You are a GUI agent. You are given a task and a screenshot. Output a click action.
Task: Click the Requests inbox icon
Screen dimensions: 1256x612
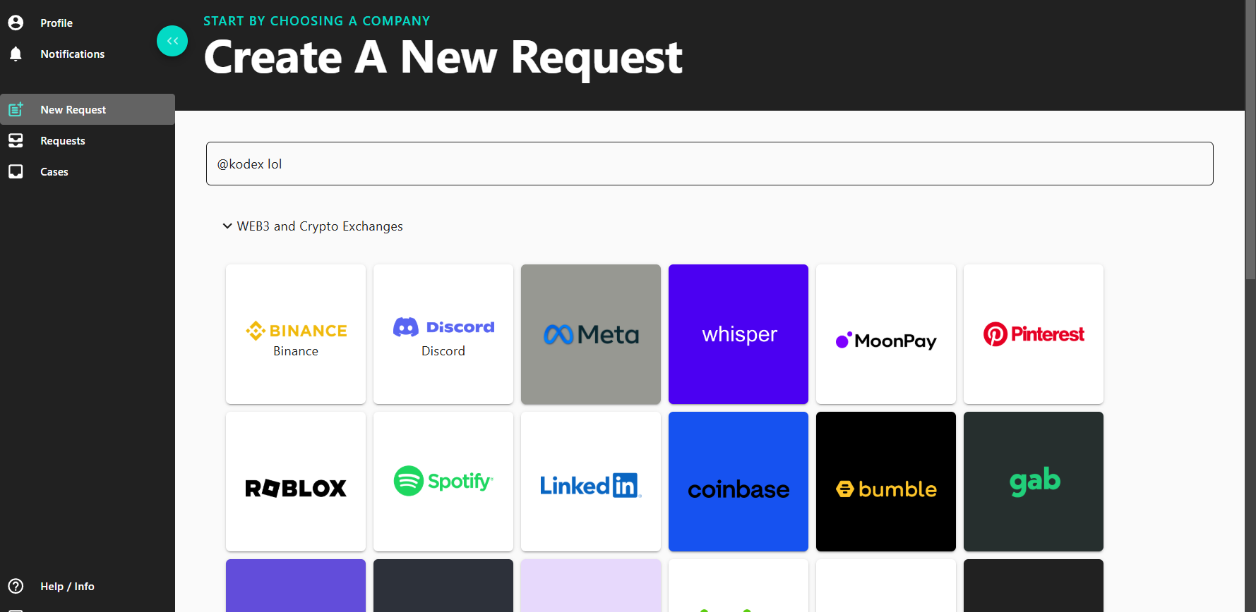tap(16, 140)
